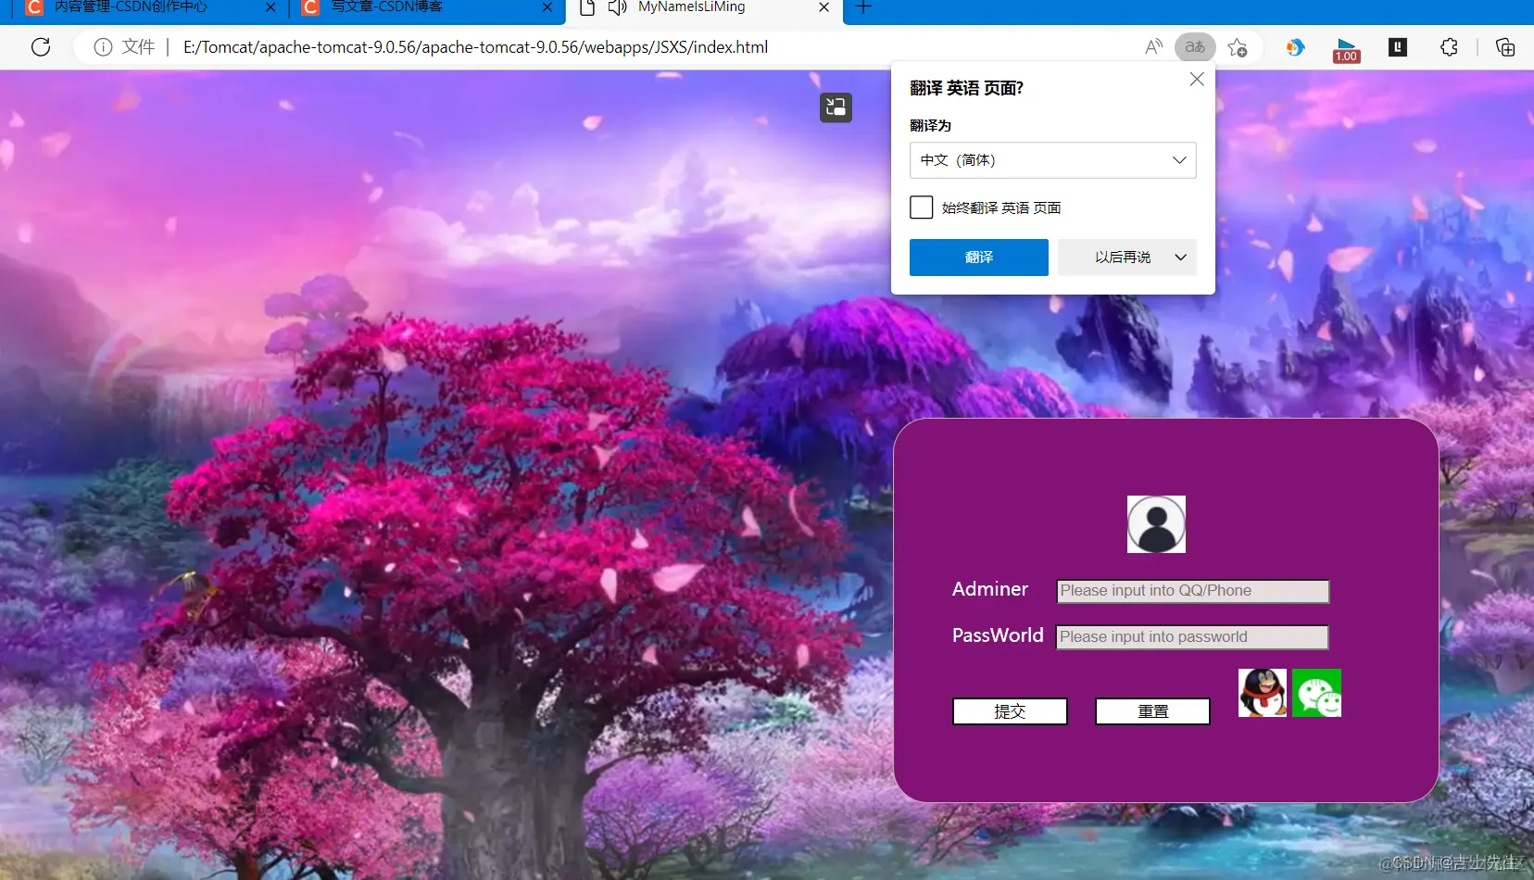Screen dimensions: 1534x880
Task: Click the QQ/Phone input field
Action: pyautogui.click(x=1191, y=591)
